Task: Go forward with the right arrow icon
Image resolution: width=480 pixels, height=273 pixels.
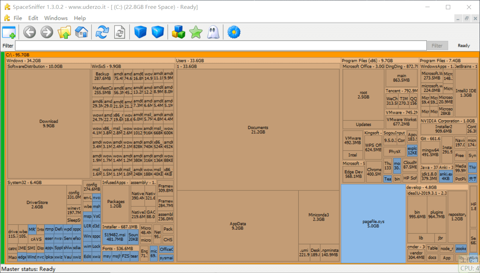Action: [47, 32]
